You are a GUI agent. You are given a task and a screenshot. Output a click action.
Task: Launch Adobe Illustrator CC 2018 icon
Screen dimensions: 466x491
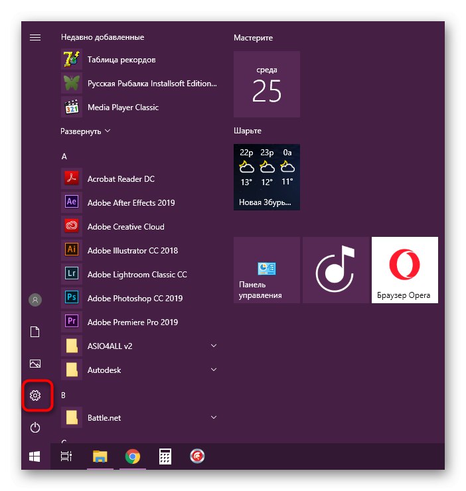[72, 250]
